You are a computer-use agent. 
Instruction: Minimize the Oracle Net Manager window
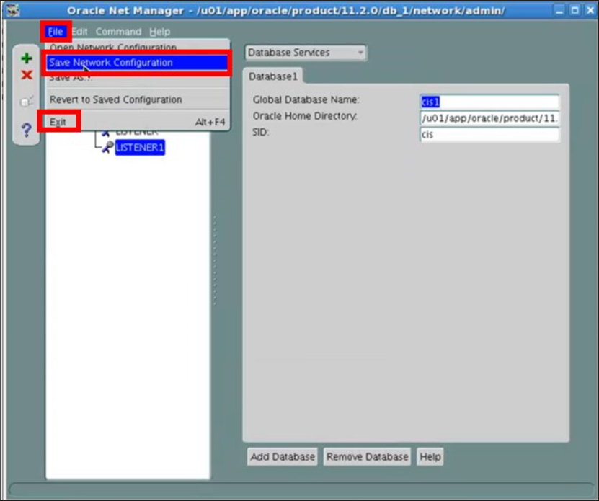pos(559,11)
